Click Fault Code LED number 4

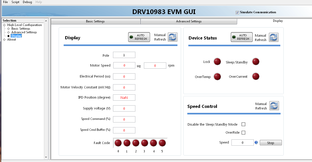click(x=154, y=143)
